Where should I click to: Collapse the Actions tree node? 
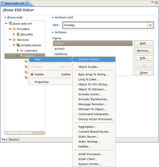click(18, 56)
